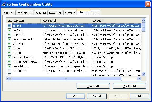Viewport: 152px width, 102px height.
Task: Close the System Configuration Utility window
Action: [x=148, y=4]
